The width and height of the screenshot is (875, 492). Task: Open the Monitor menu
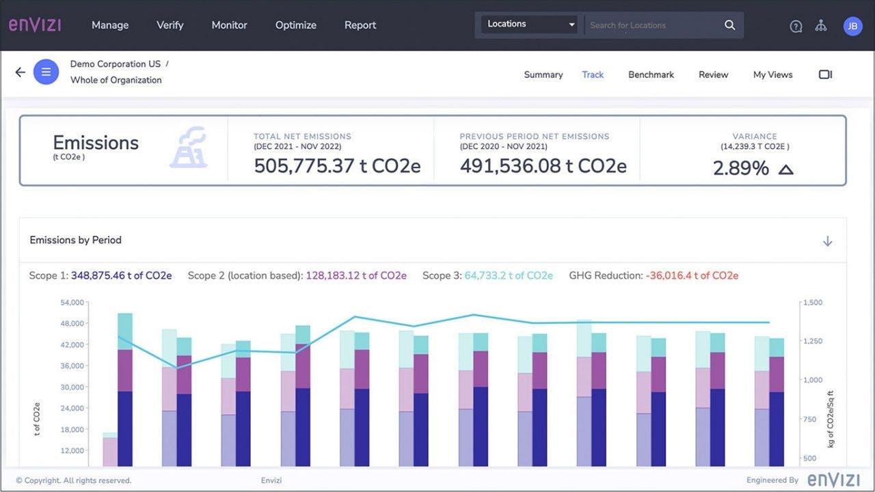click(229, 25)
